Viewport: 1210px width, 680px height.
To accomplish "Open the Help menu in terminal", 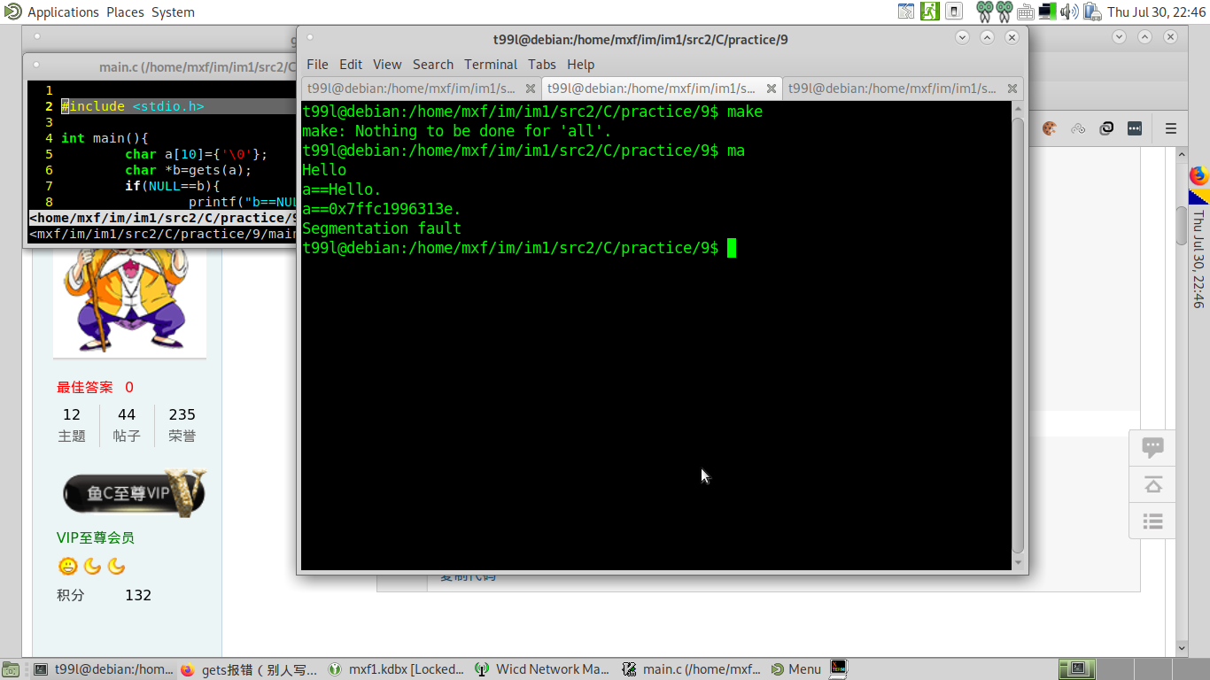I will [x=581, y=65].
